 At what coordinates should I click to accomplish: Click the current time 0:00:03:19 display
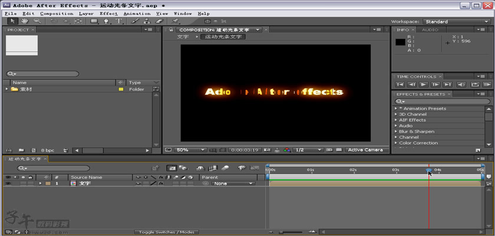tap(245, 150)
